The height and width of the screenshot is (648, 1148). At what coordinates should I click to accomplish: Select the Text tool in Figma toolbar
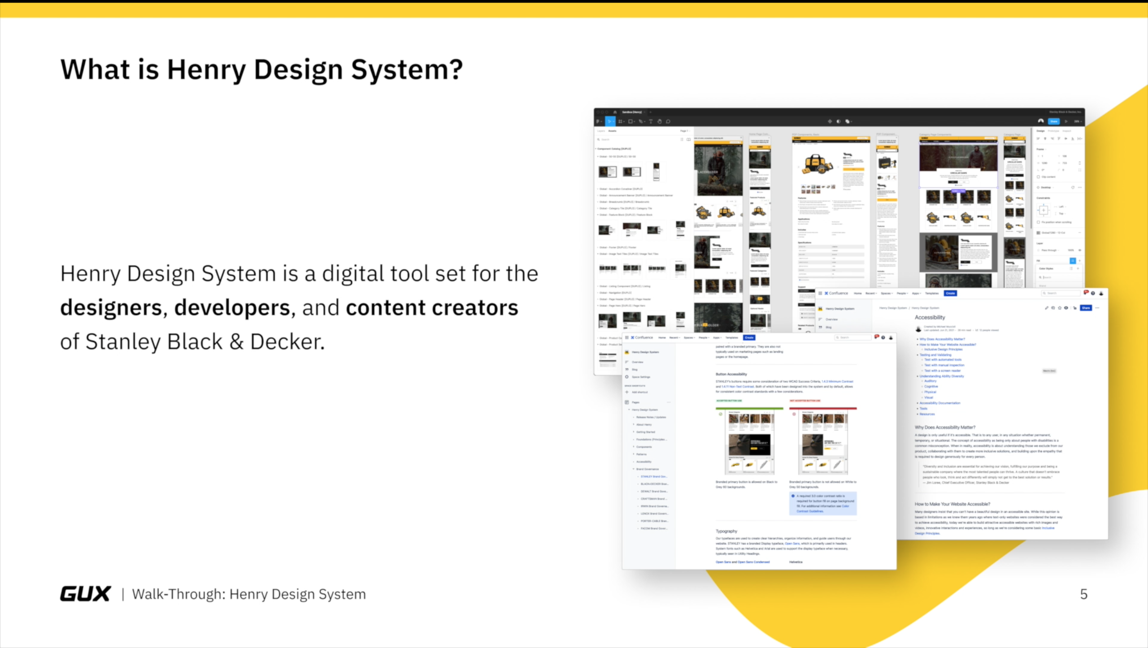(x=651, y=121)
